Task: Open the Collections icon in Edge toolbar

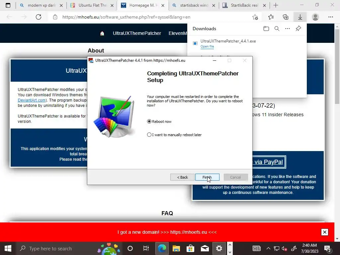Action: 286,17
